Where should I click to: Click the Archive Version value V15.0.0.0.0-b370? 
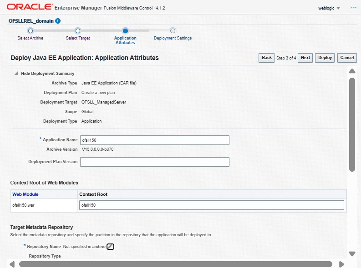pyautogui.click(x=97, y=149)
